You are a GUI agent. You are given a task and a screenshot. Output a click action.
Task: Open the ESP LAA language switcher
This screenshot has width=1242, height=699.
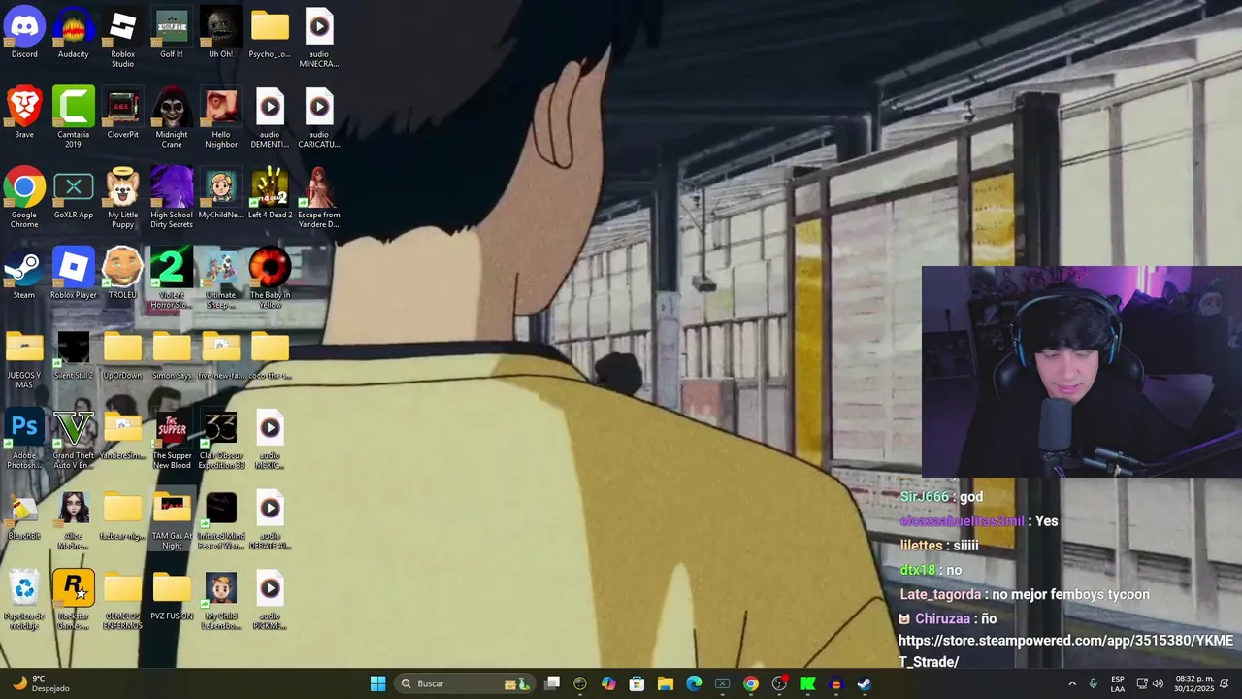coord(1118,683)
